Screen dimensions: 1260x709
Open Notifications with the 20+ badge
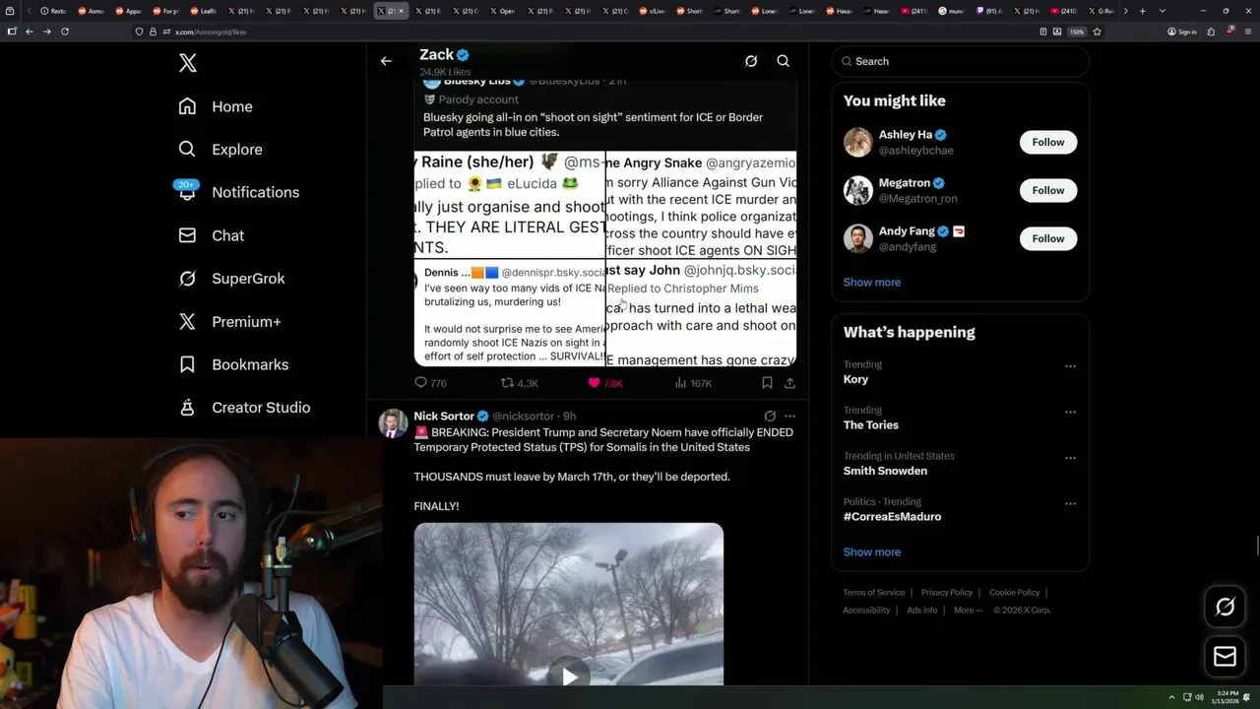point(237,192)
